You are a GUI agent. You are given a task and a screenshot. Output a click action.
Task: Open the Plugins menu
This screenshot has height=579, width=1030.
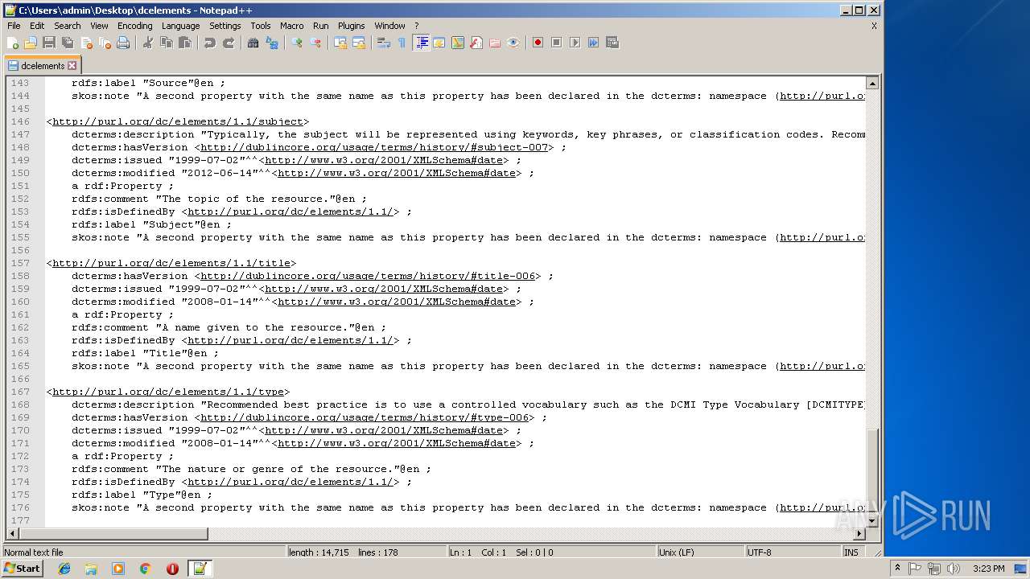pyautogui.click(x=352, y=26)
